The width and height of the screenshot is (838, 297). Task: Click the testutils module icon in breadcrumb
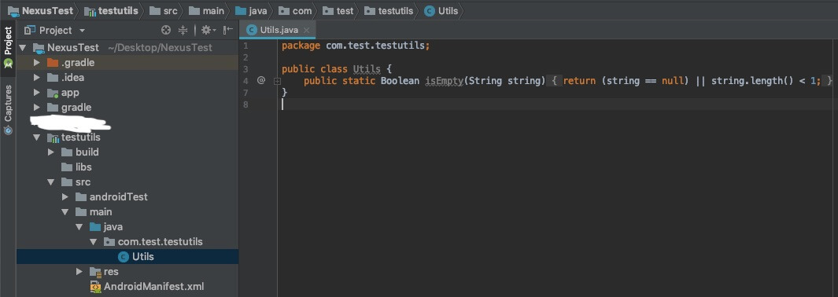pos(90,11)
